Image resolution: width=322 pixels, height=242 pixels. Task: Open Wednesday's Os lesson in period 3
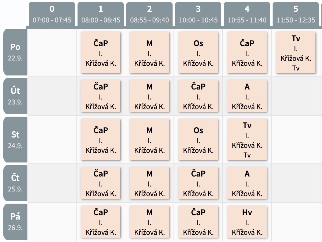click(198, 139)
